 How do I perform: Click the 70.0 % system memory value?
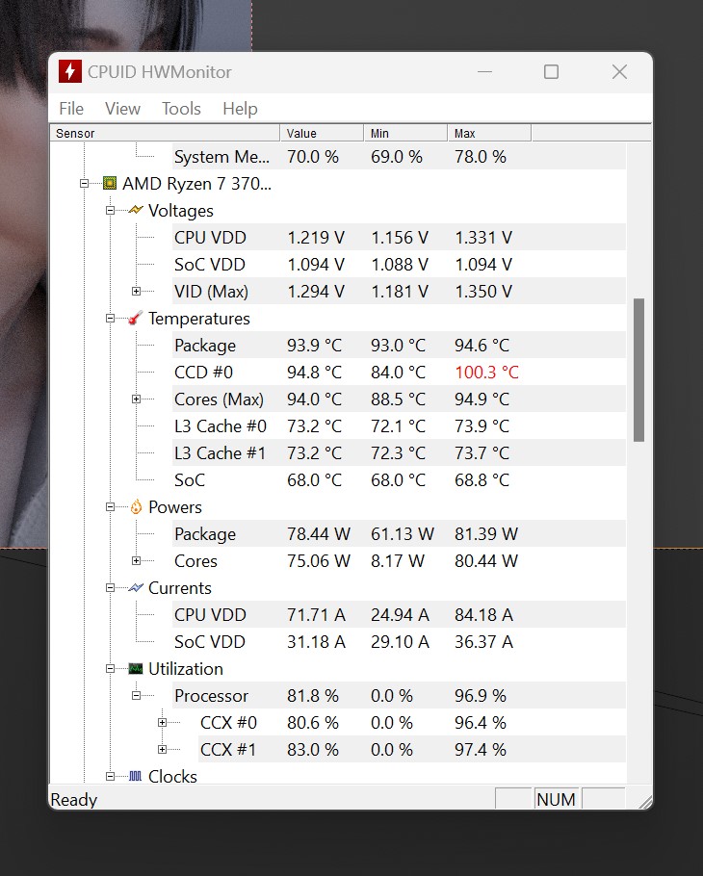point(313,156)
